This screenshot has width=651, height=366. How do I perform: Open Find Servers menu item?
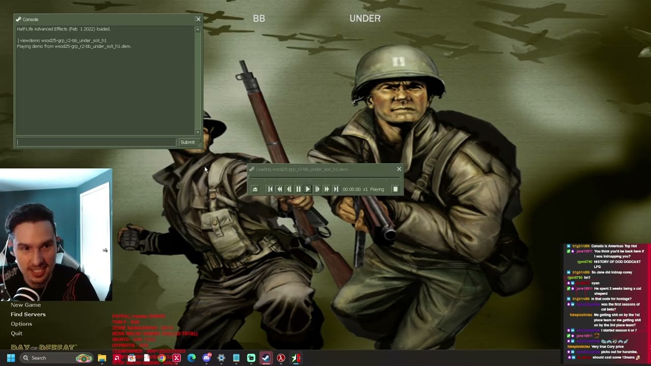click(x=28, y=314)
